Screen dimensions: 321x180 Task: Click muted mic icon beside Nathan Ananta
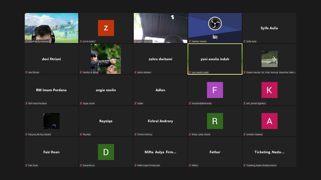[190, 41]
